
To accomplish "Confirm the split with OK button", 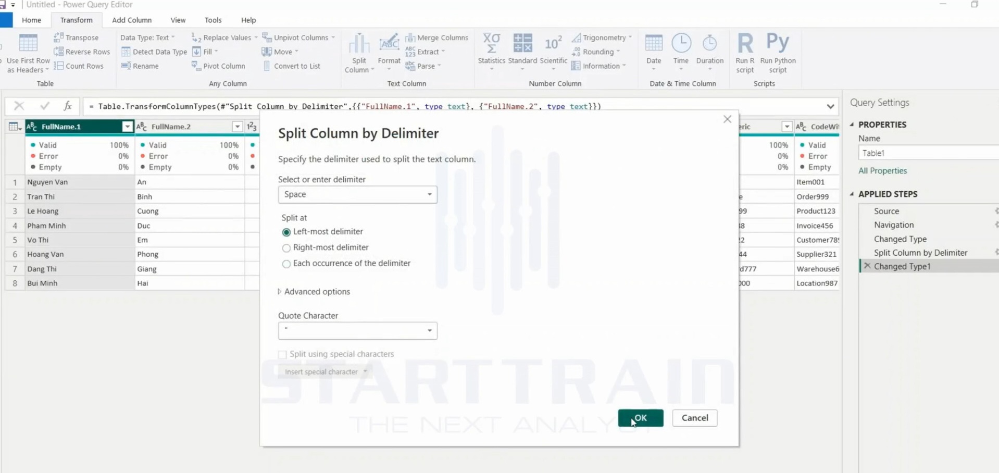I will click(640, 418).
